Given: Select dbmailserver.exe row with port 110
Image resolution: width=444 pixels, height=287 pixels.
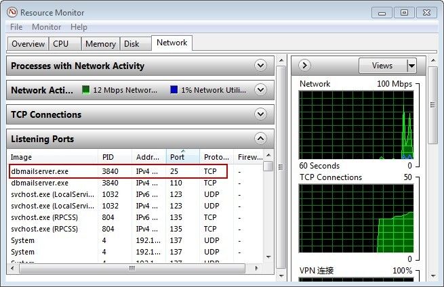Looking at the screenshot, I should click(136, 183).
